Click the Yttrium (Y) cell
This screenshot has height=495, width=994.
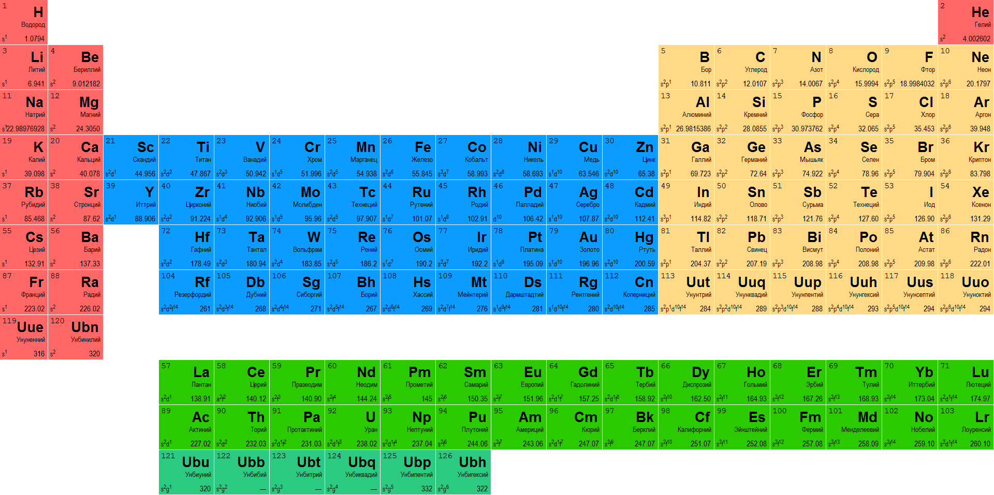point(131,202)
